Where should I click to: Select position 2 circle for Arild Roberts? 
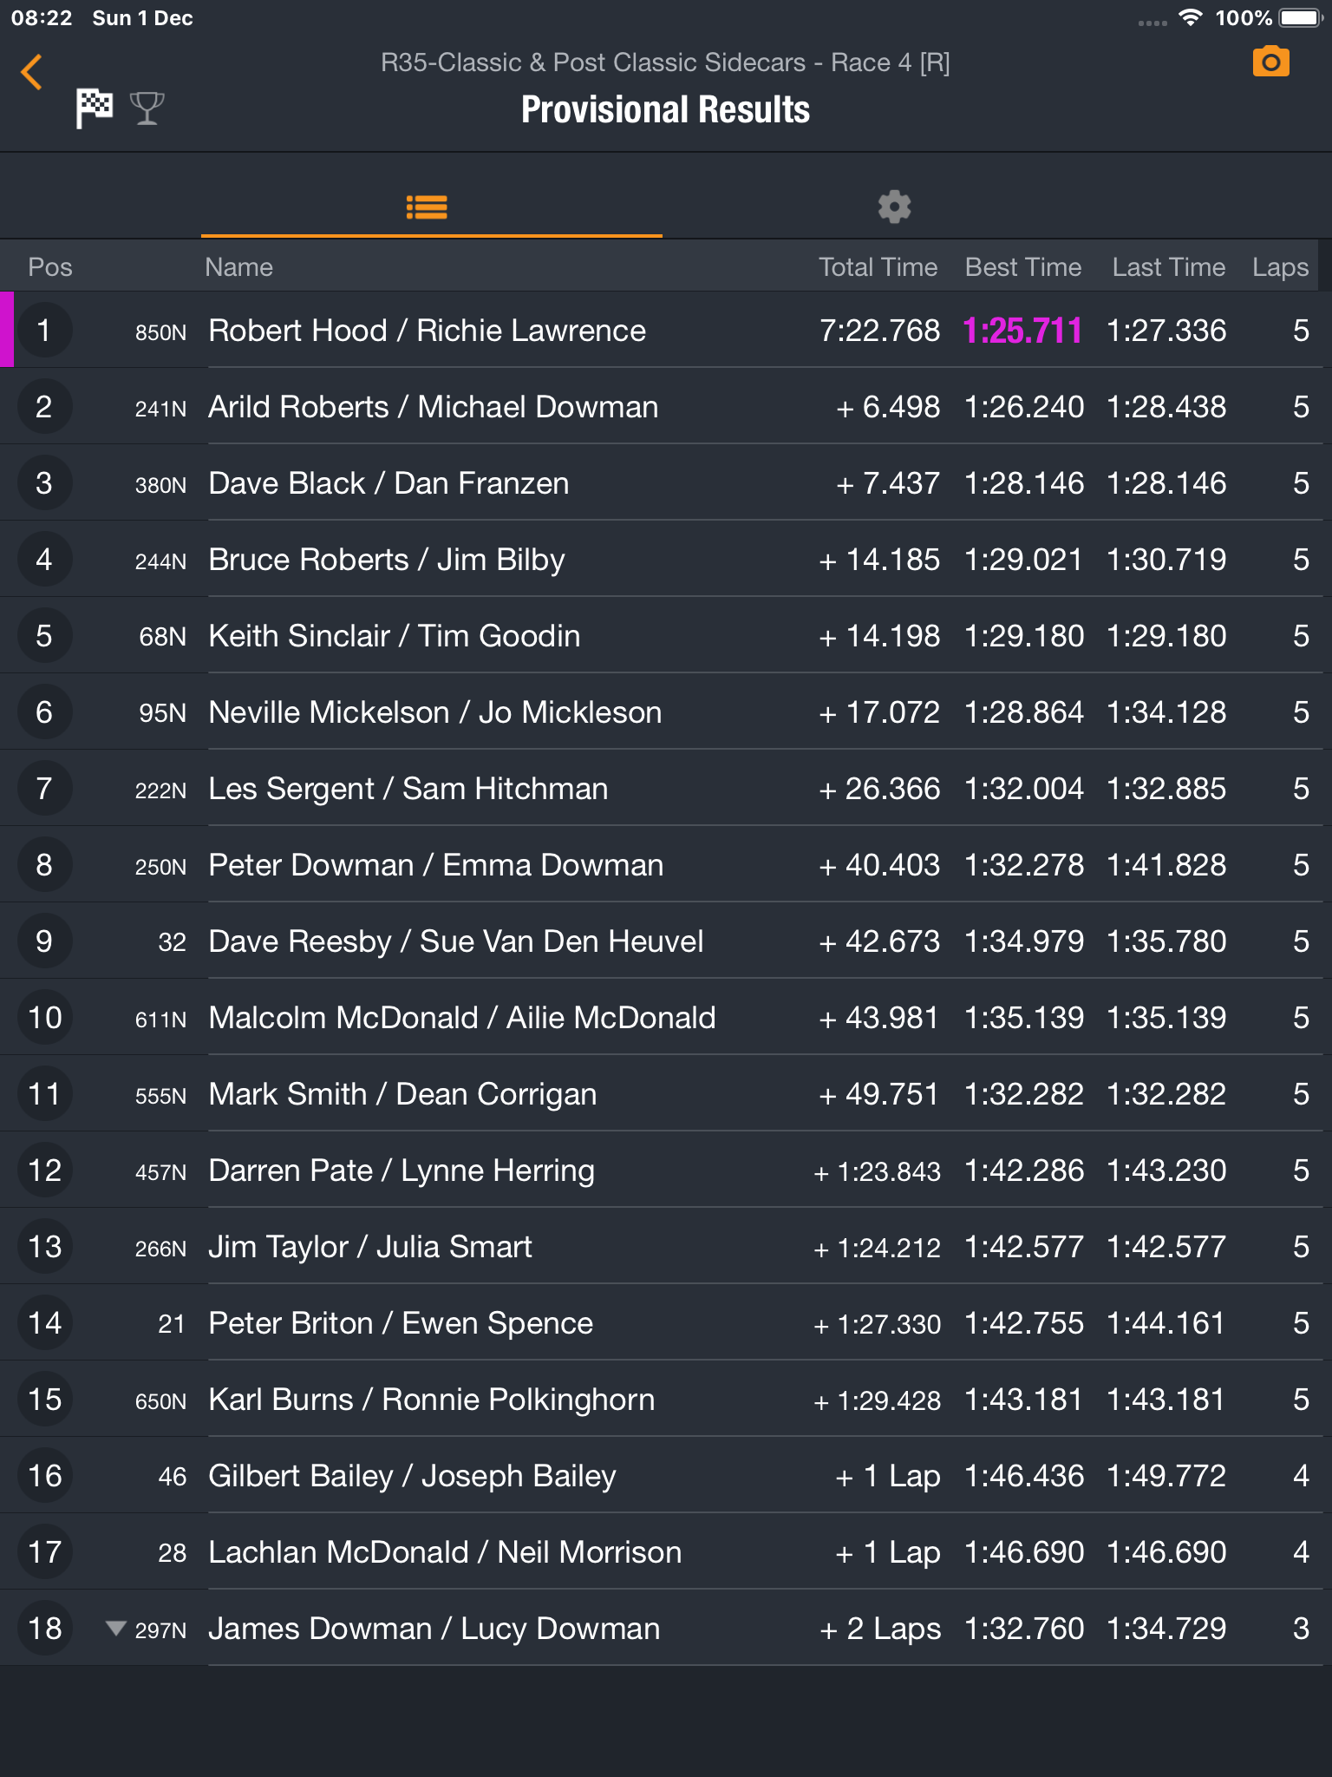coord(44,406)
